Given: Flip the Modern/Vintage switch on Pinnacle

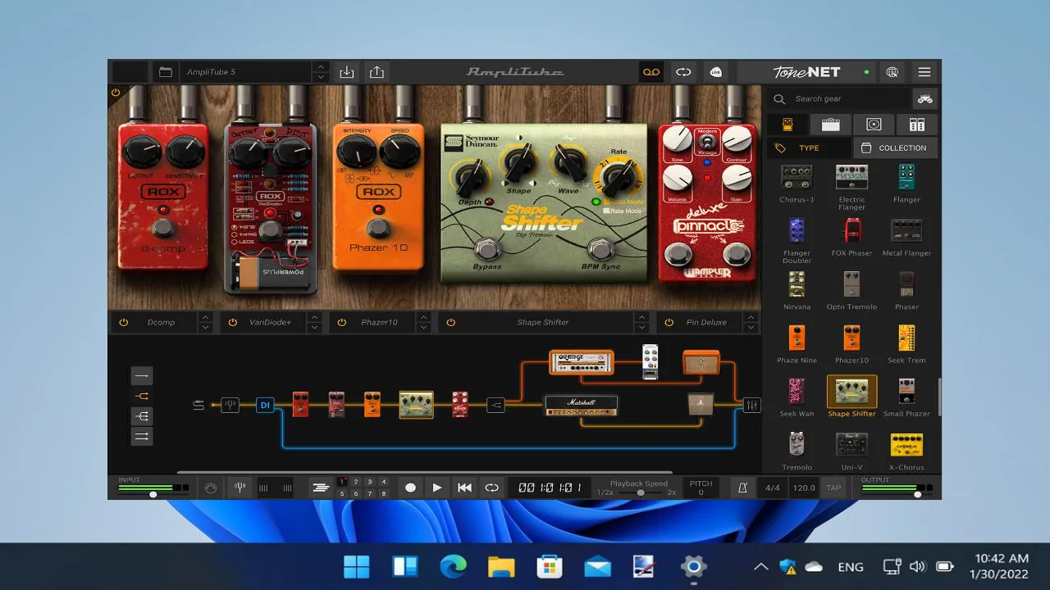Looking at the screenshot, I should [706, 143].
